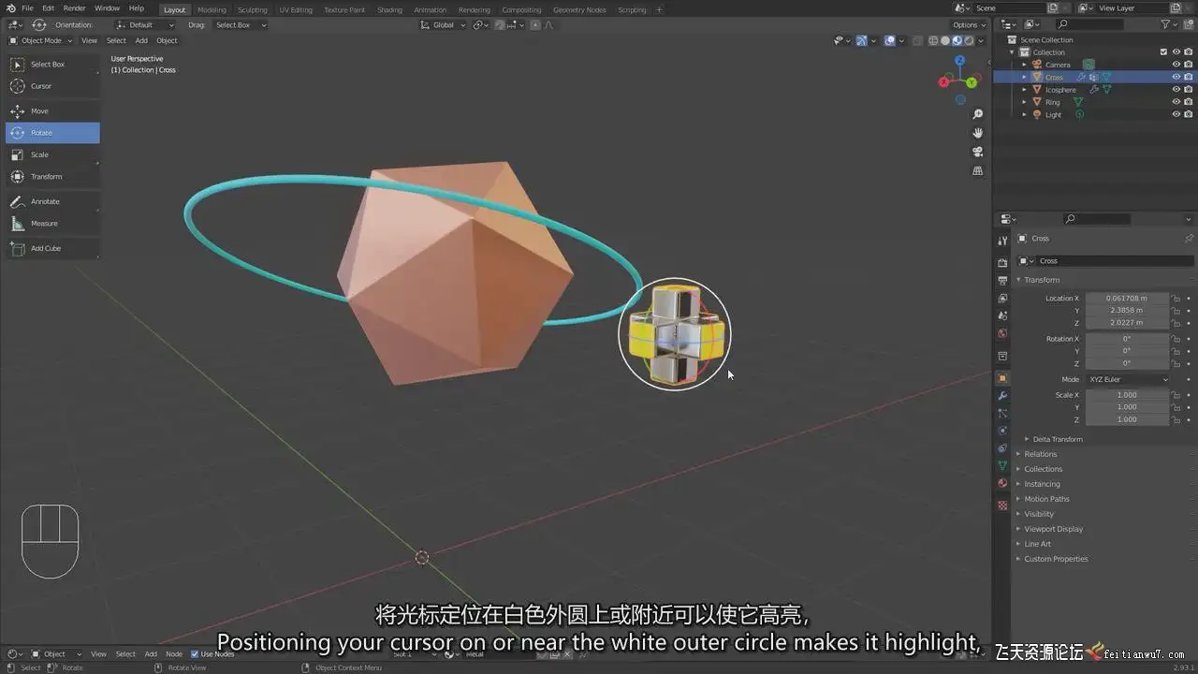Click the viewport zoom magnifier icon
1198x674 pixels.
[x=978, y=114]
